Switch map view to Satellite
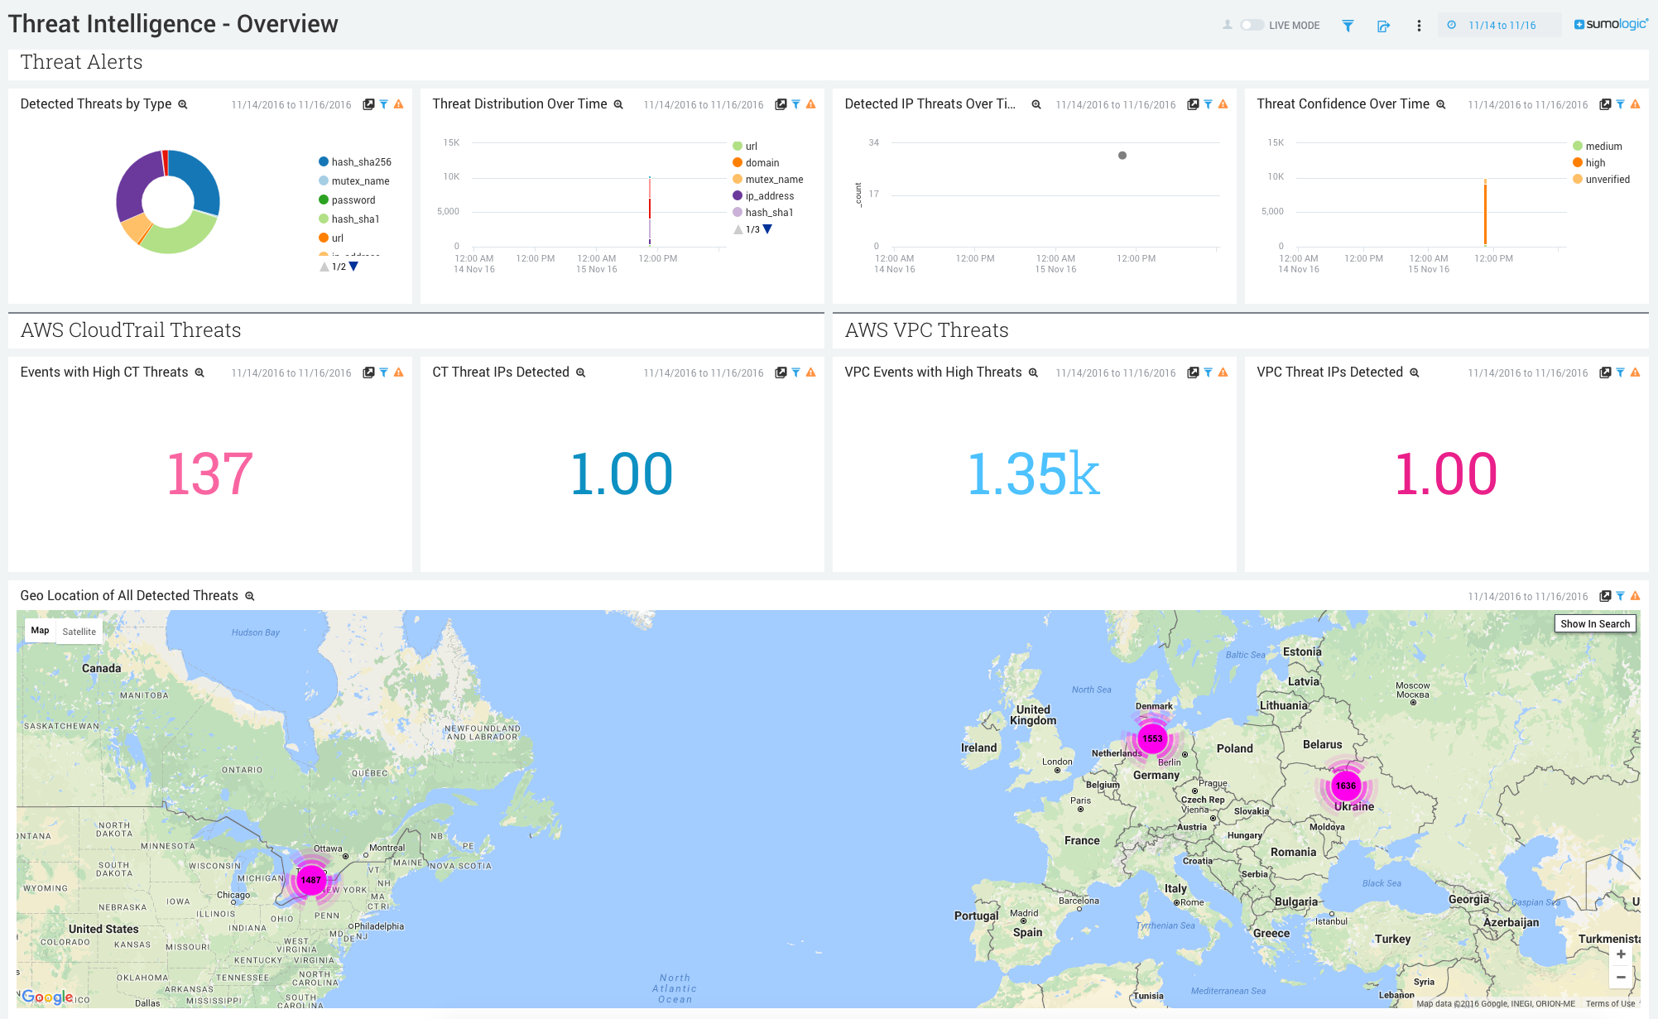1658x1019 pixels. 79,632
